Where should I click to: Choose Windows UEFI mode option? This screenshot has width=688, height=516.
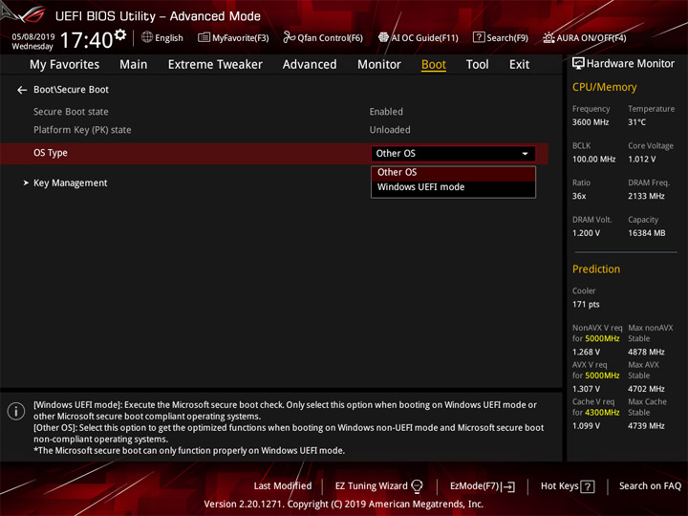point(453,187)
